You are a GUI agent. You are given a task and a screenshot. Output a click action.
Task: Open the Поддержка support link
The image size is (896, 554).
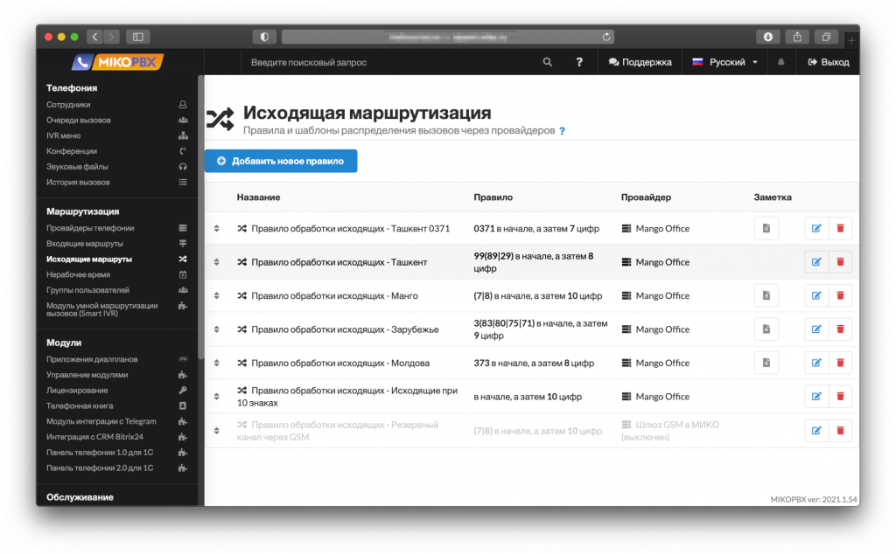(640, 63)
